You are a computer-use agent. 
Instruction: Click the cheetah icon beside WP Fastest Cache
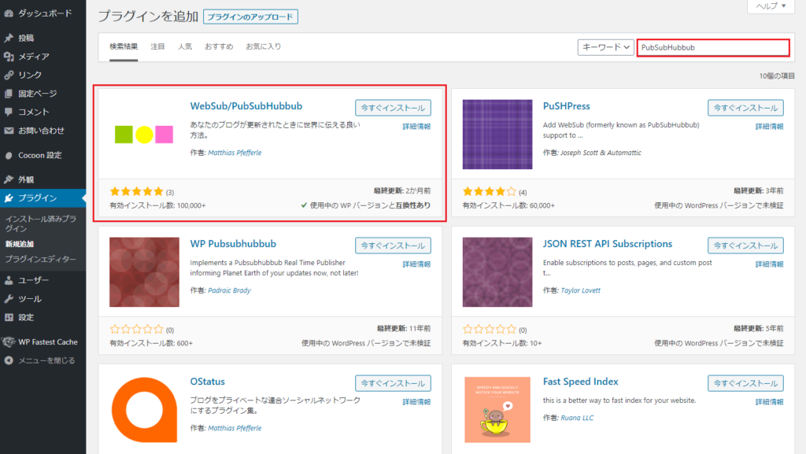coord(8,342)
